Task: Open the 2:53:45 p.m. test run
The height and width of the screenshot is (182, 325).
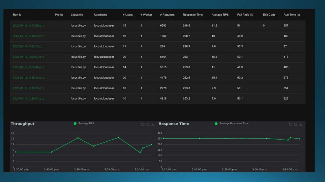Action: pos(29,67)
